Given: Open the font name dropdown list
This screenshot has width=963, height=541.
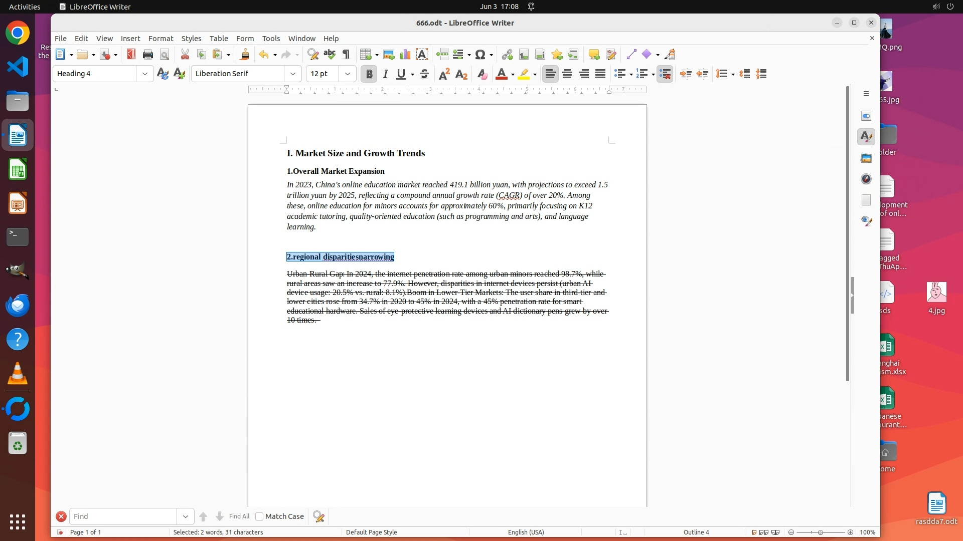Looking at the screenshot, I should pos(293,74).
